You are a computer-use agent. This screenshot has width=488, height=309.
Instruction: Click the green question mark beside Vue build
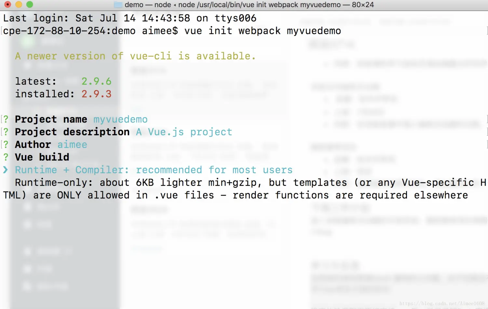6,157
